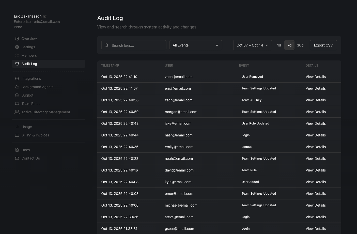The width and height of the screenshot is (357, 234).
Task: Switch the date range to 1d
Action: click(x=279, y=45)
